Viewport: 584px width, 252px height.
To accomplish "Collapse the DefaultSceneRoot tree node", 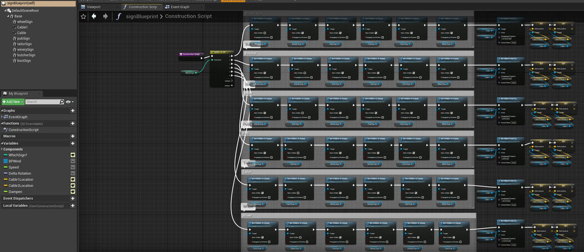I will pos(6,11).
